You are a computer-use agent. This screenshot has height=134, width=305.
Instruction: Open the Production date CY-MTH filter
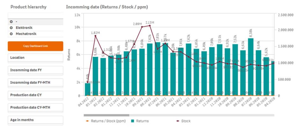point(35,107)
